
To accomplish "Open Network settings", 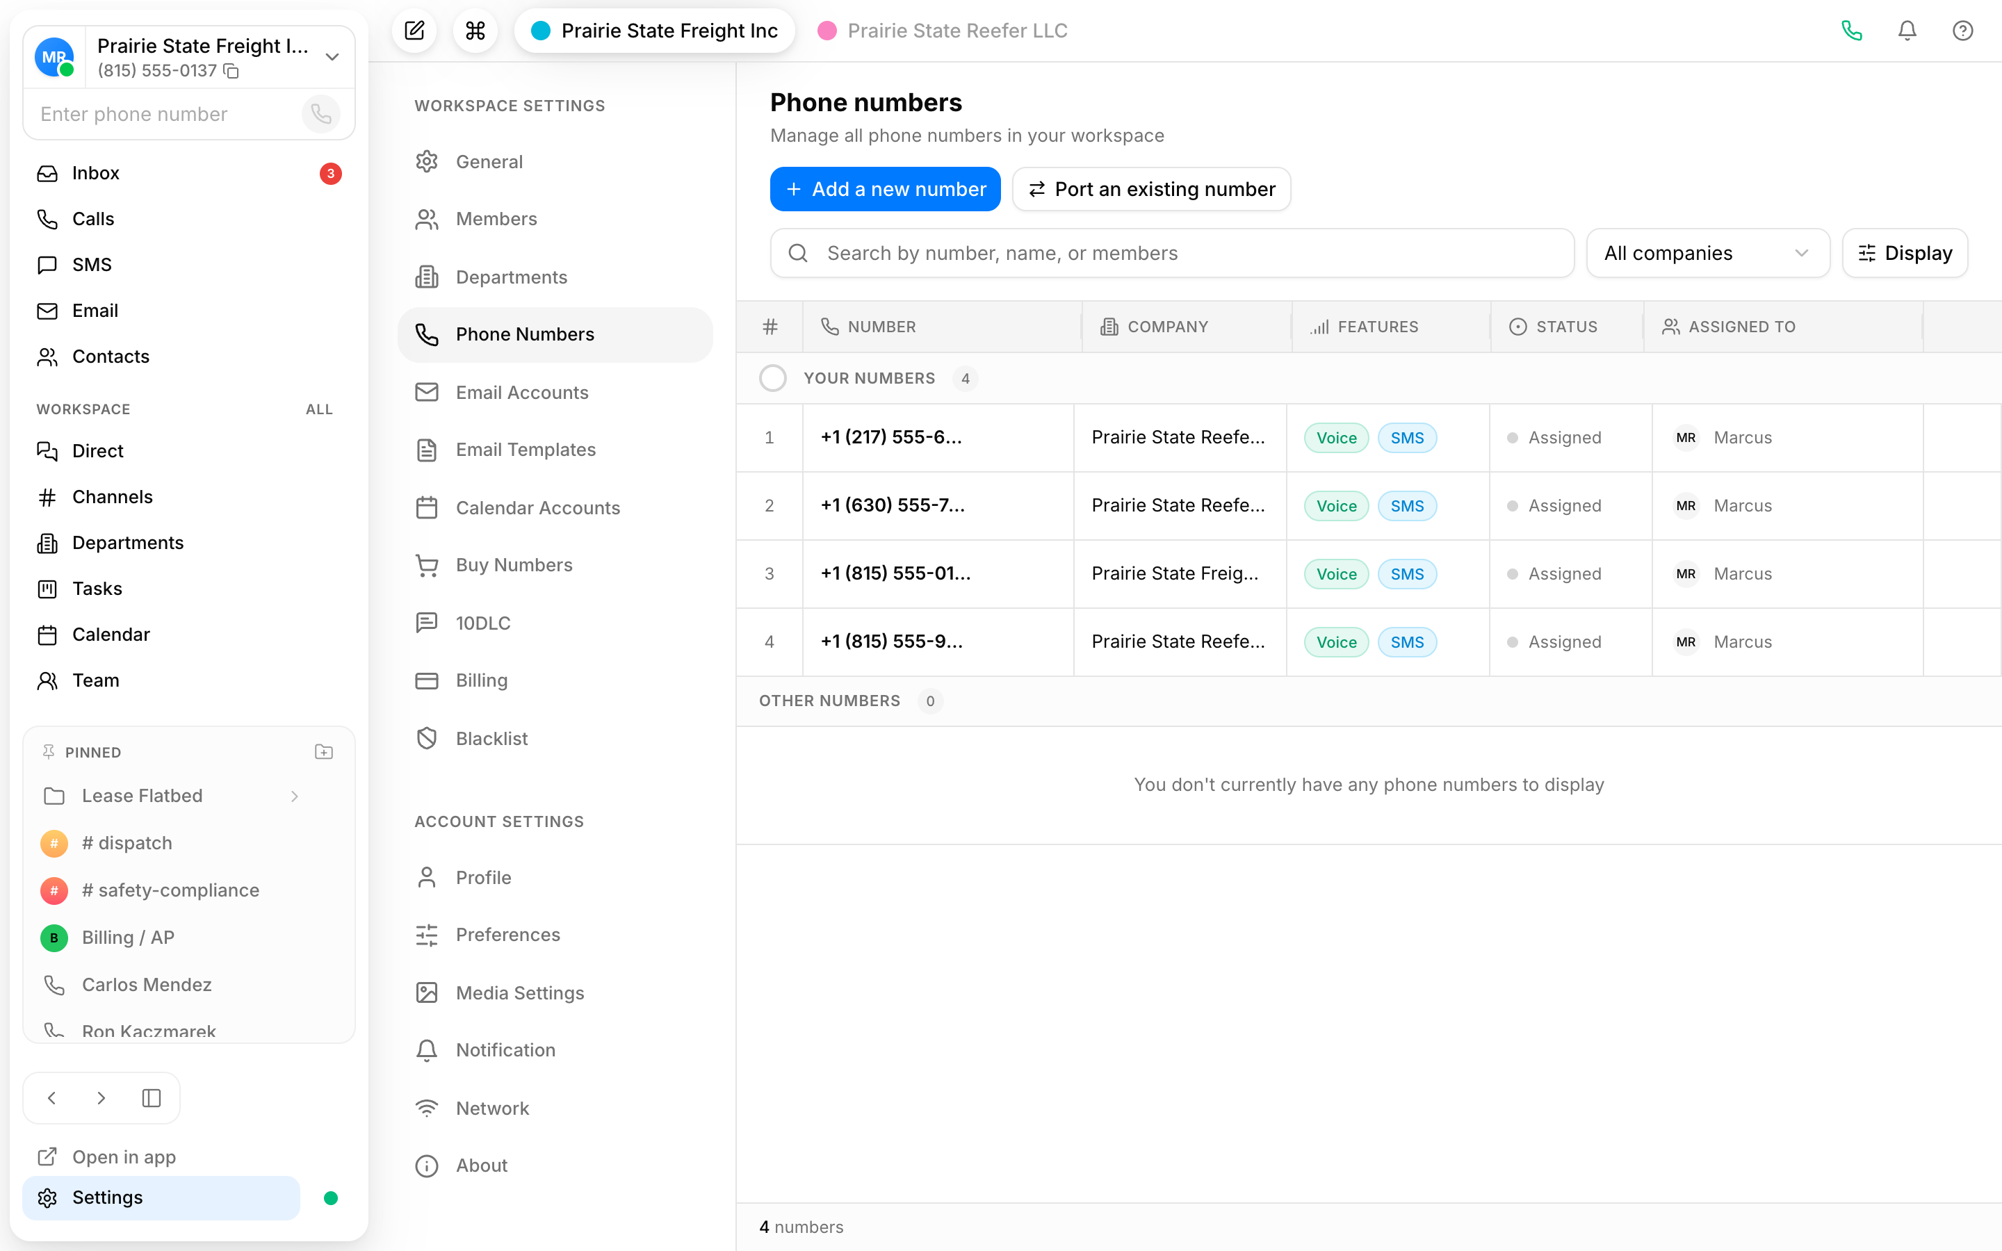I will (555, 1108).
